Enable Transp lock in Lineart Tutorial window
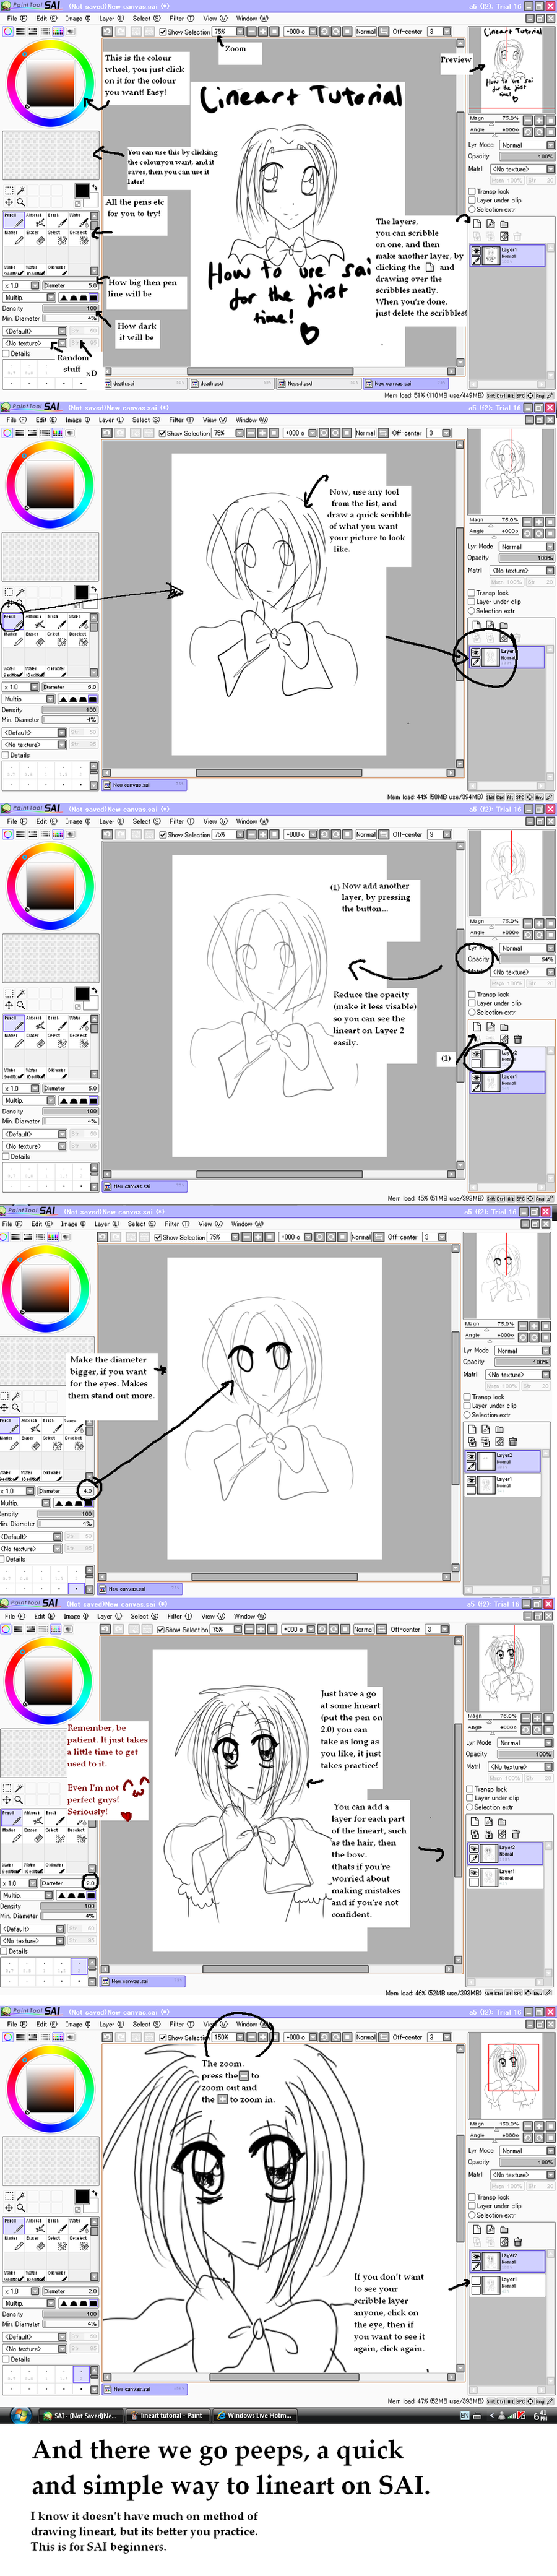The height and width of the screenshot is (2576, 557). coord(472,191)
